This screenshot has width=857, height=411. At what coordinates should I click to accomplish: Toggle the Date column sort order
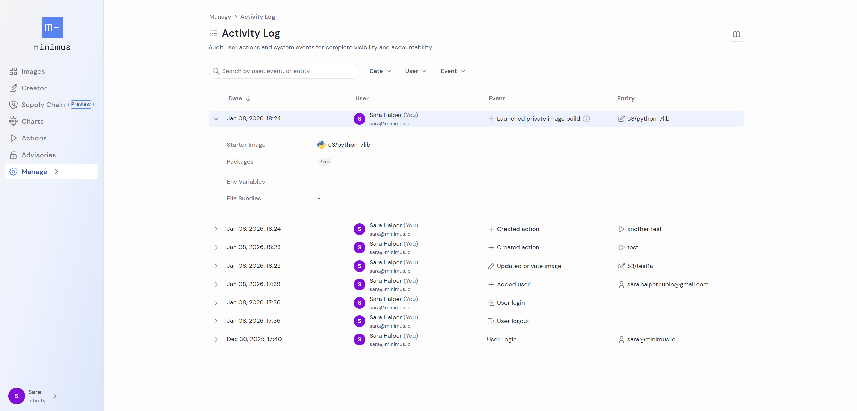[x=239, y=98]
